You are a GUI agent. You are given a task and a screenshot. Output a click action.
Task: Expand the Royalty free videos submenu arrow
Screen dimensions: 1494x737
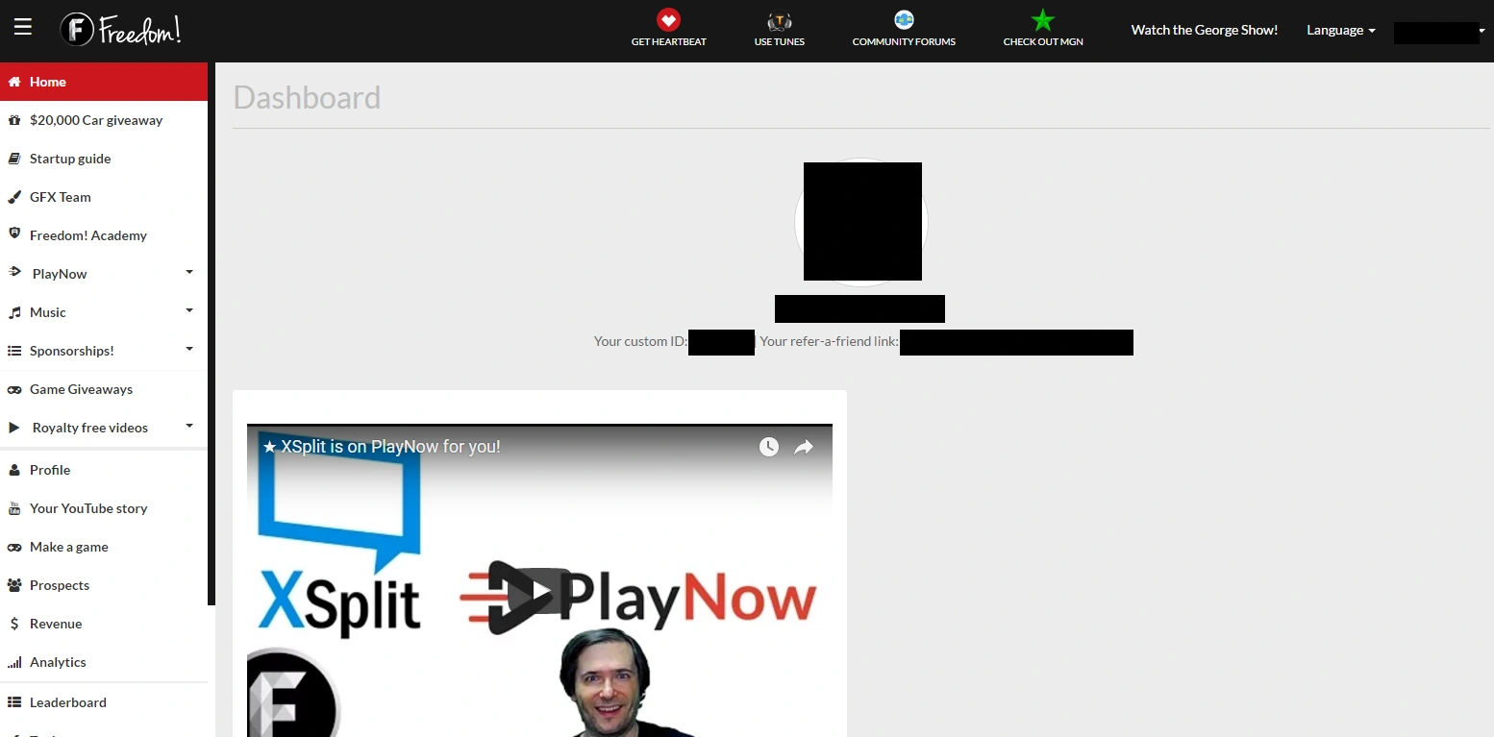pyautogui.click(x=189, y=427)
